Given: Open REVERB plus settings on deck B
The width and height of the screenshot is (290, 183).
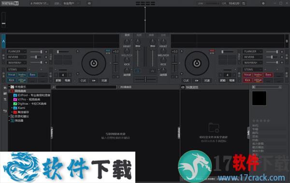Looking at the screenshot, I should 282,57.
